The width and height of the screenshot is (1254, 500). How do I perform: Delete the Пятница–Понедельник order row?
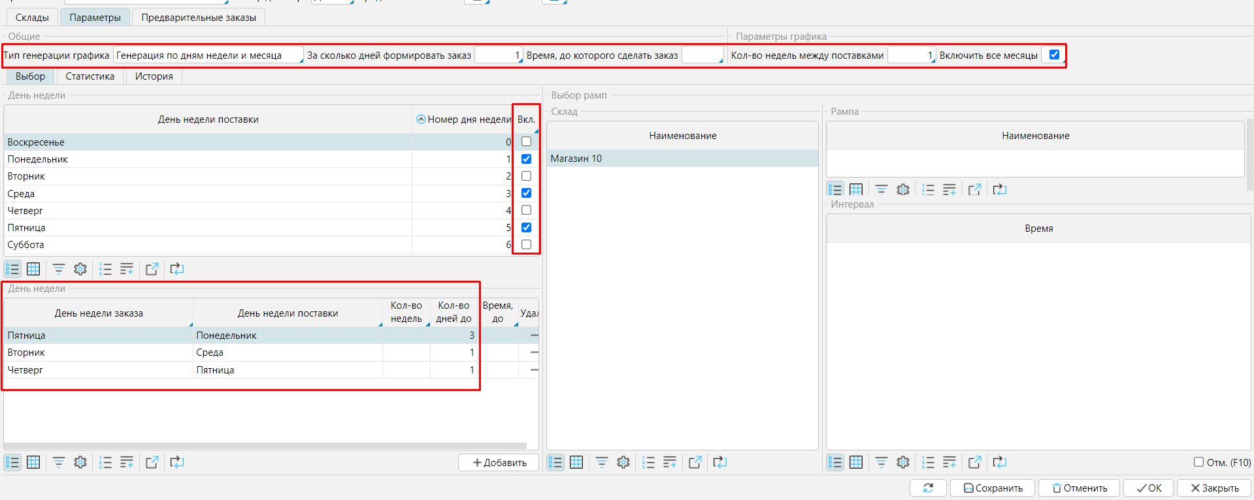coord(534,336)
